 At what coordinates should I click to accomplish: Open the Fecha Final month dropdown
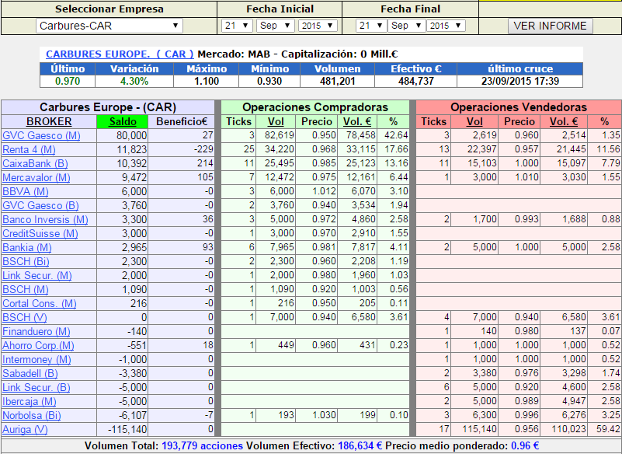(x=406, y=26)
